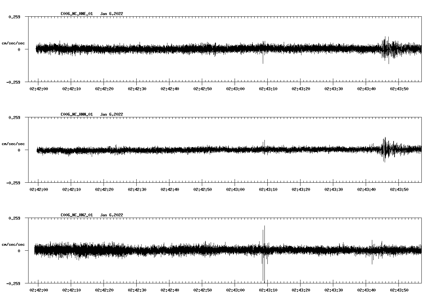This screenshot has width=445, height=302.
Task: Click the cm/sec/sec unit label of HNZ plot
Action: point(13,244)
